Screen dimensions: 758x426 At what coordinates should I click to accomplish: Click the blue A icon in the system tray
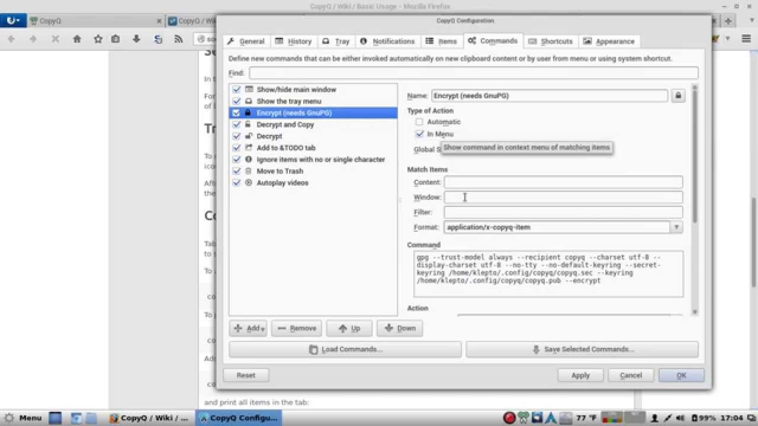tap(551, 418)
